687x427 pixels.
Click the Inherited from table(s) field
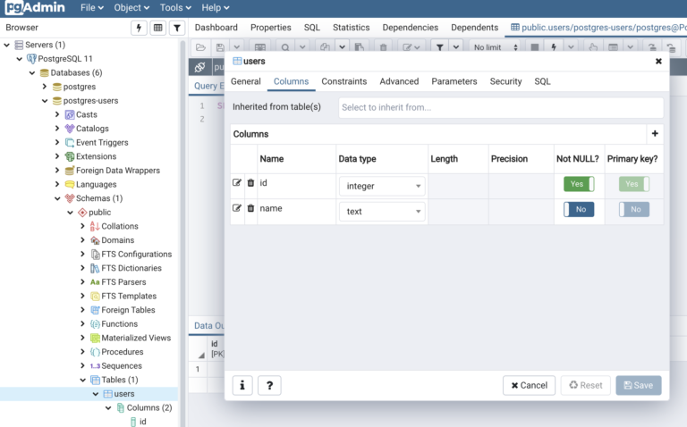pos(500,107)
